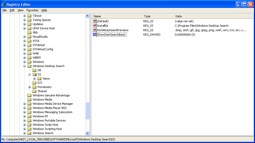Open the Favorites menu
Viewport: 255px width, 143px height.
[x=32, y=10]
